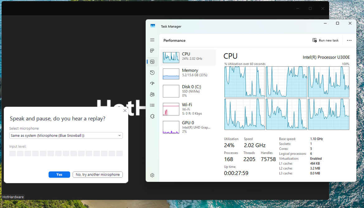Image resolution: width=364 pixels, height=208 pixels.
Task: Click the Wi-Fi throughput thumbnail graph
Action: [171, 109]
